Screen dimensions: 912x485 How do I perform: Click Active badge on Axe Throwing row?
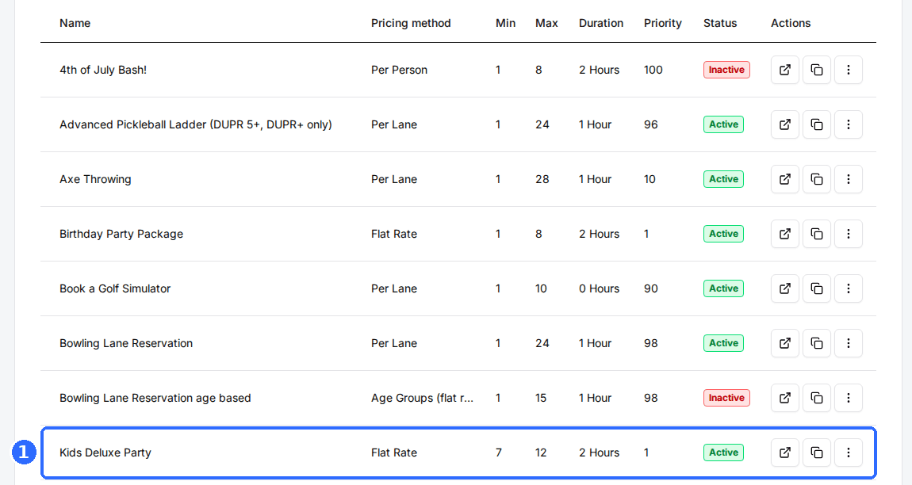tap(723, 179)
